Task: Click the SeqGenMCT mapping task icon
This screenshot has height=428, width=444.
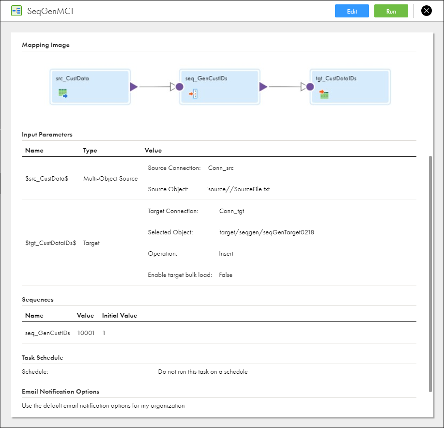Action: pos(16,11)
